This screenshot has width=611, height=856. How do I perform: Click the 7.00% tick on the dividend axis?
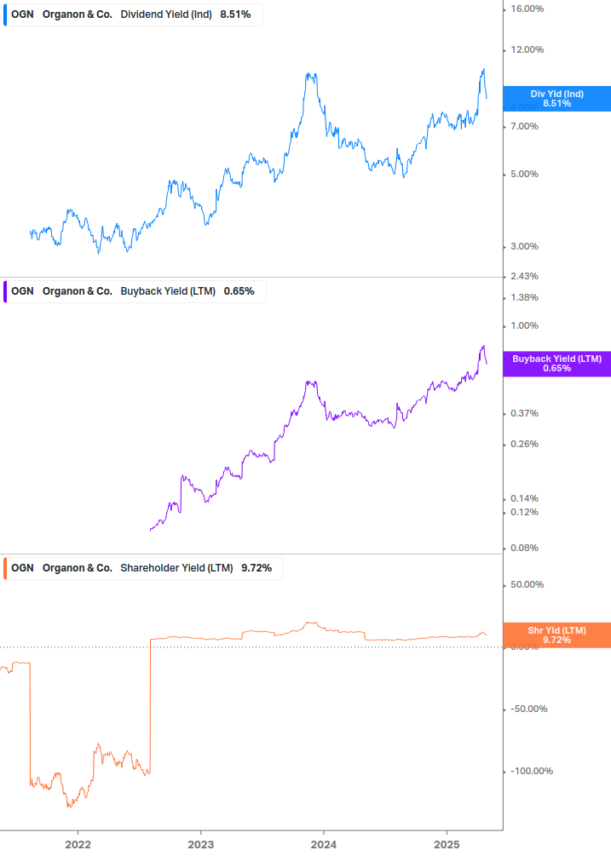pos(524,127)
